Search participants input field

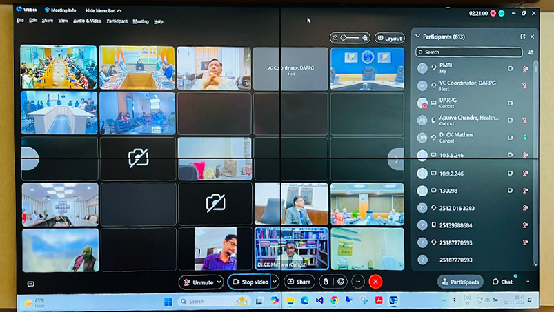(469, 52)
